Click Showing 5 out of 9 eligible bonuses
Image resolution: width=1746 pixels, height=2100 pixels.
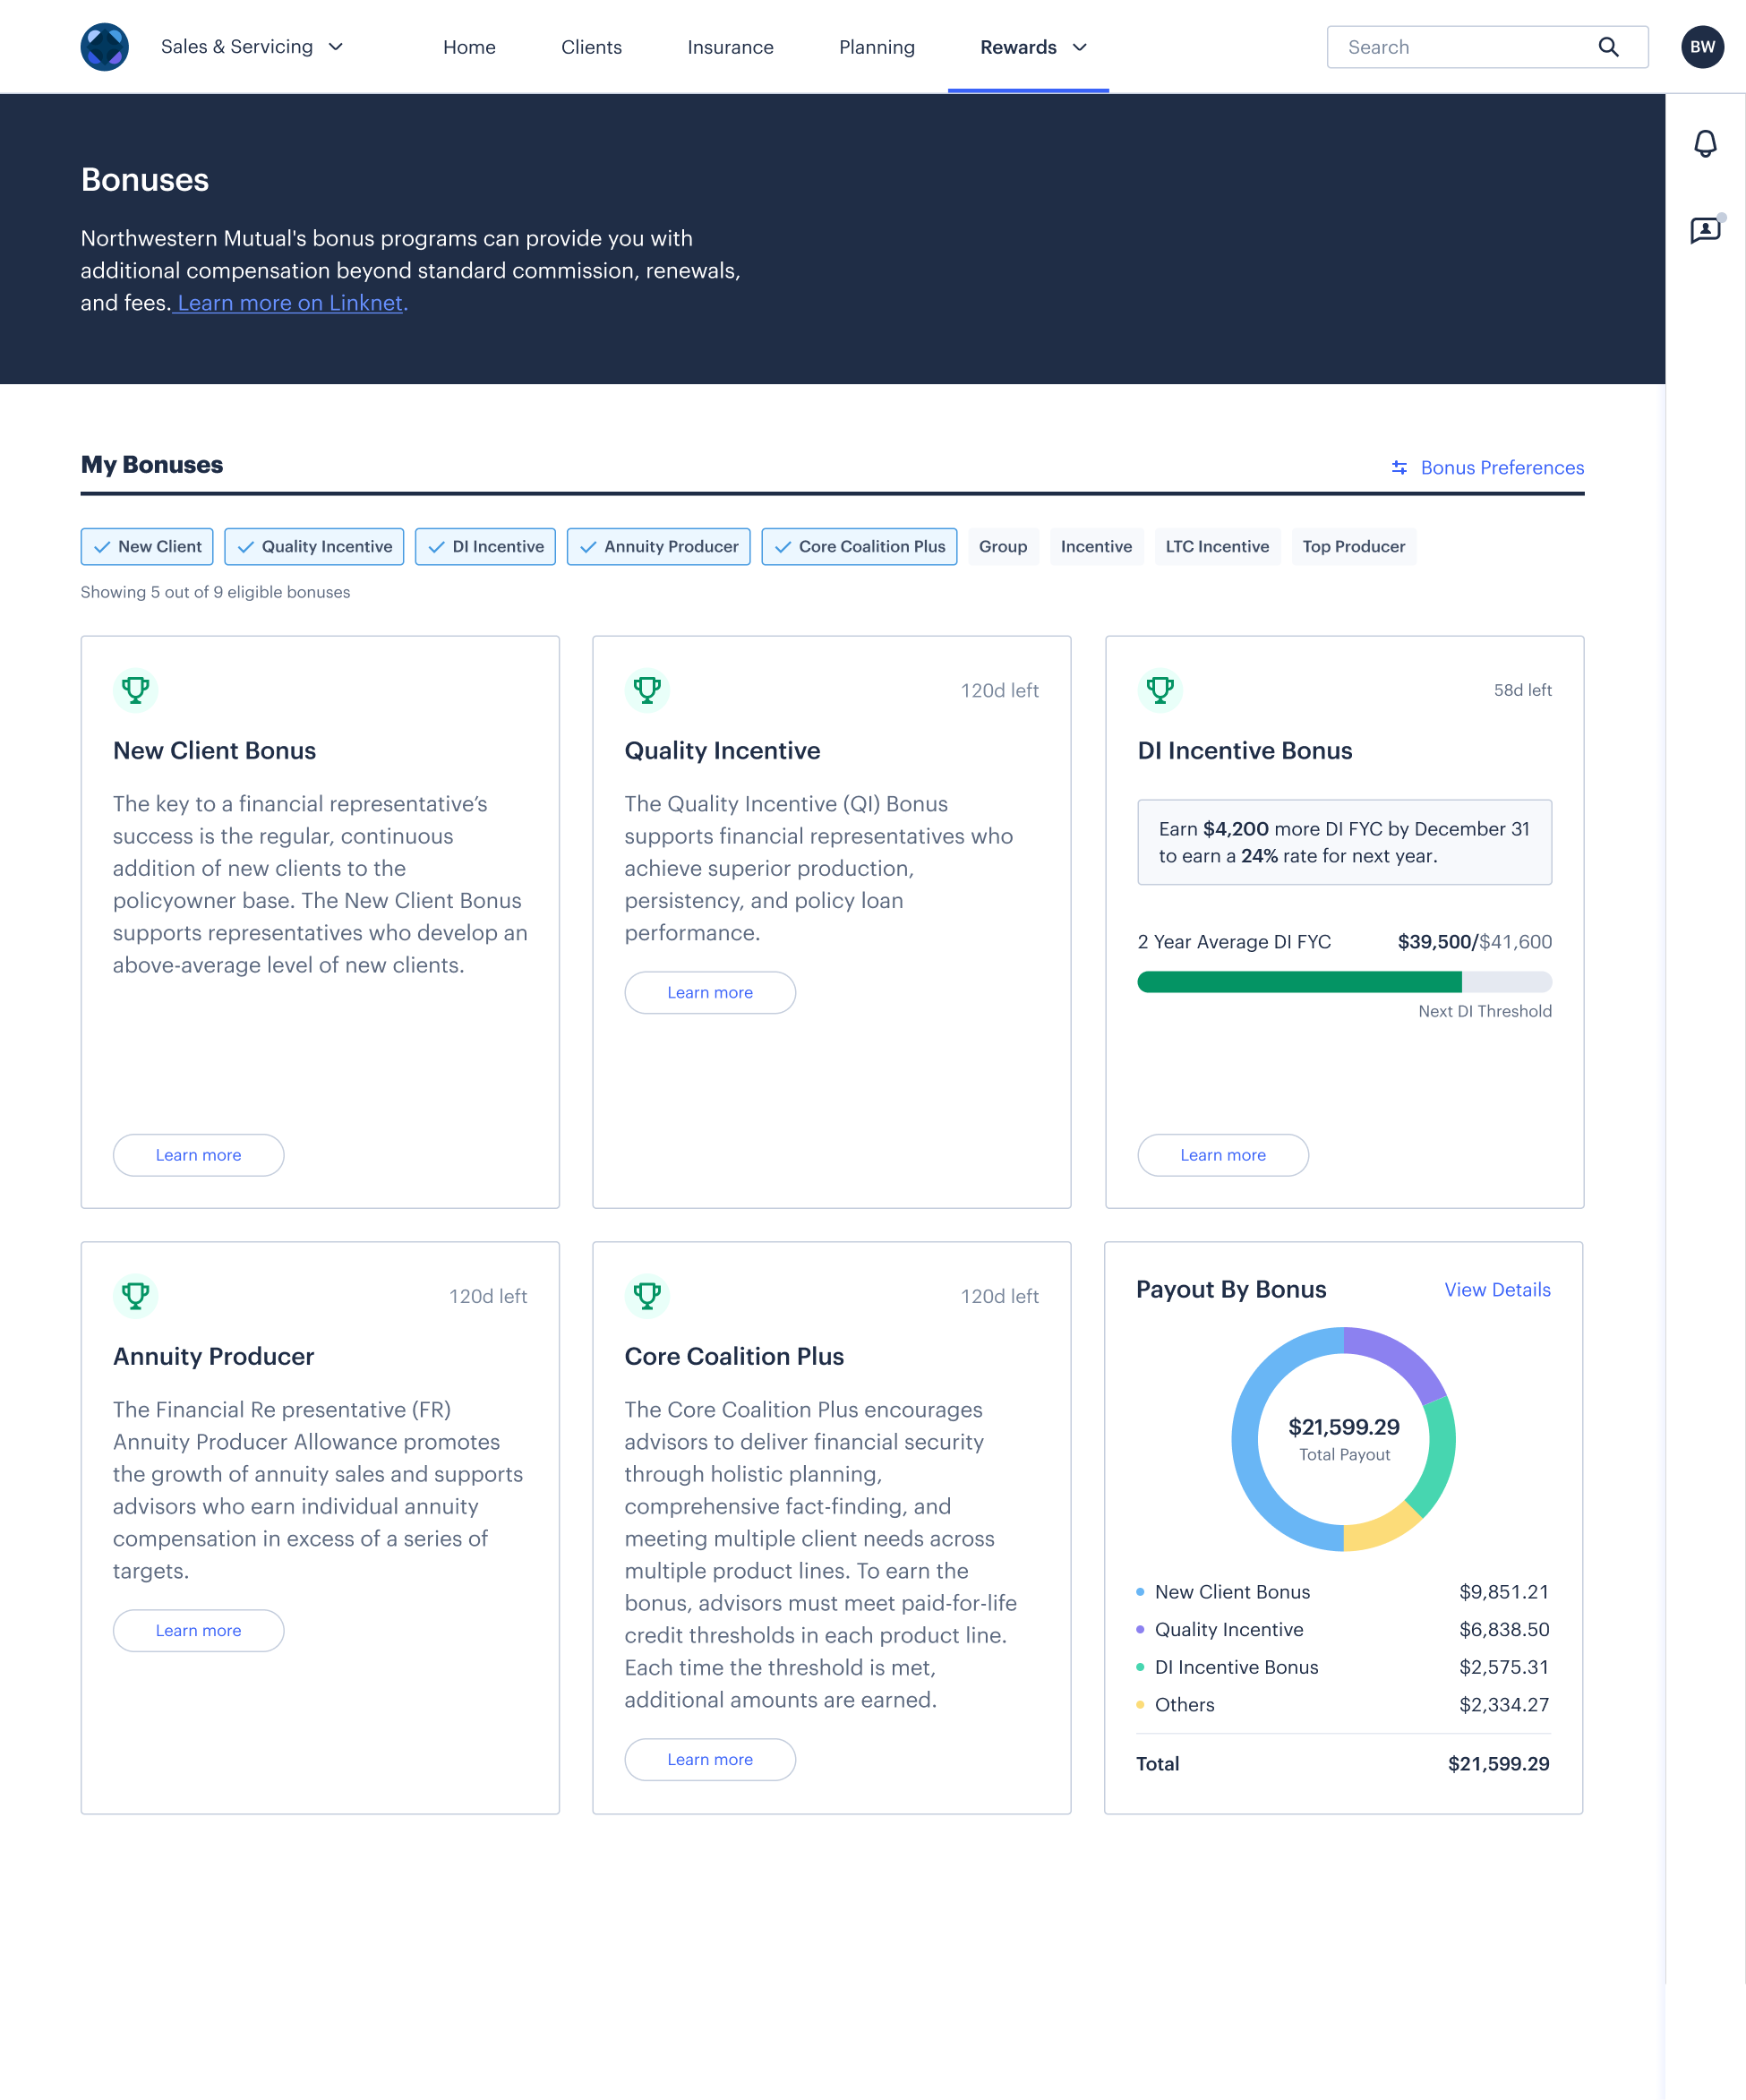pos(215,592)
